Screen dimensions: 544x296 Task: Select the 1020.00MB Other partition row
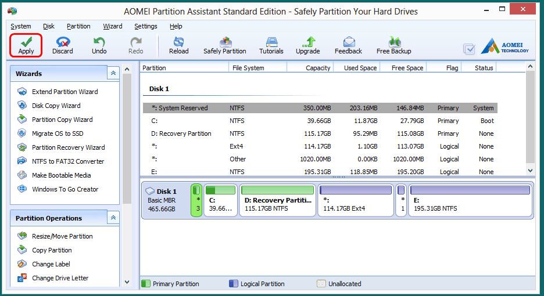(x=320, y=159)
